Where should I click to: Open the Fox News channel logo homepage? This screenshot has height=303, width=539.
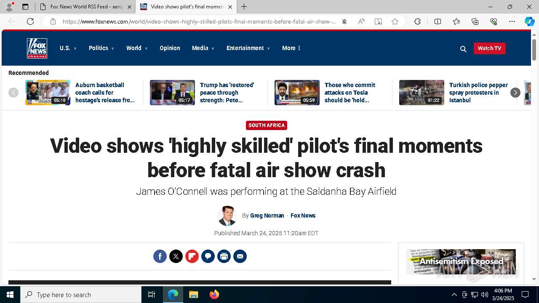(37, 48)
